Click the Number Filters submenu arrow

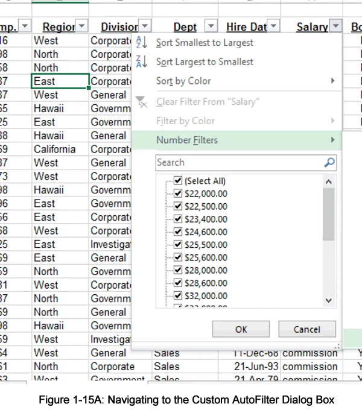coord(332,140)
